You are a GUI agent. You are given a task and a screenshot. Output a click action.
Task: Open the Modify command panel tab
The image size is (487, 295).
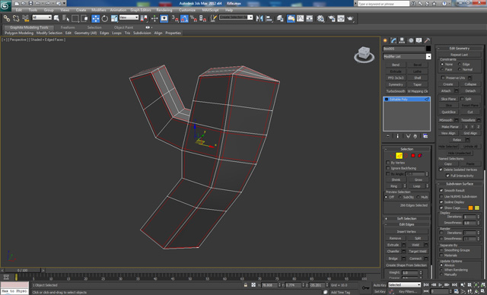click(394, 40)
